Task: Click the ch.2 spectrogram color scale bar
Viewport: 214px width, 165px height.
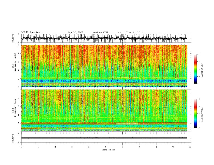Action: click(196, 114)
